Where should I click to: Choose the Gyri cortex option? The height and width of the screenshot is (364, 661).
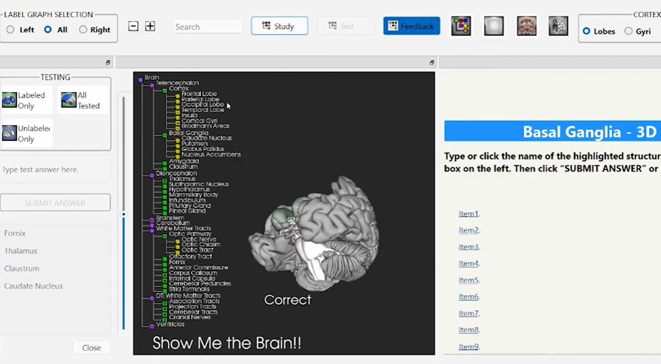(x=629, y=31)
